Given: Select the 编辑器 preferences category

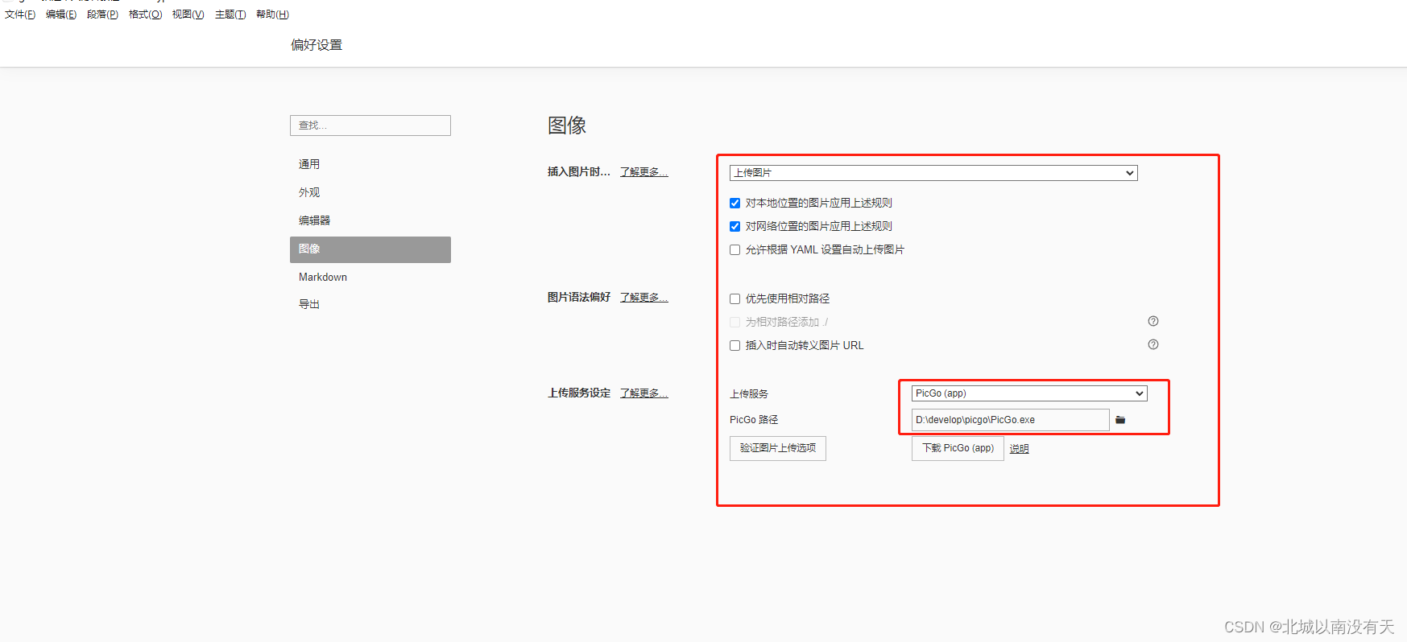Looking at the screenshot, I should click(370, 220).
